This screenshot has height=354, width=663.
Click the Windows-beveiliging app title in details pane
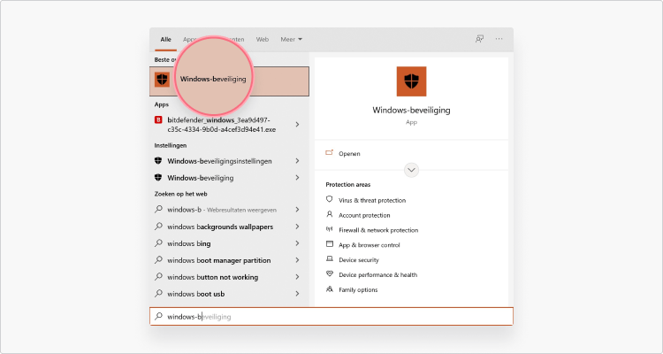click(411, 110)
